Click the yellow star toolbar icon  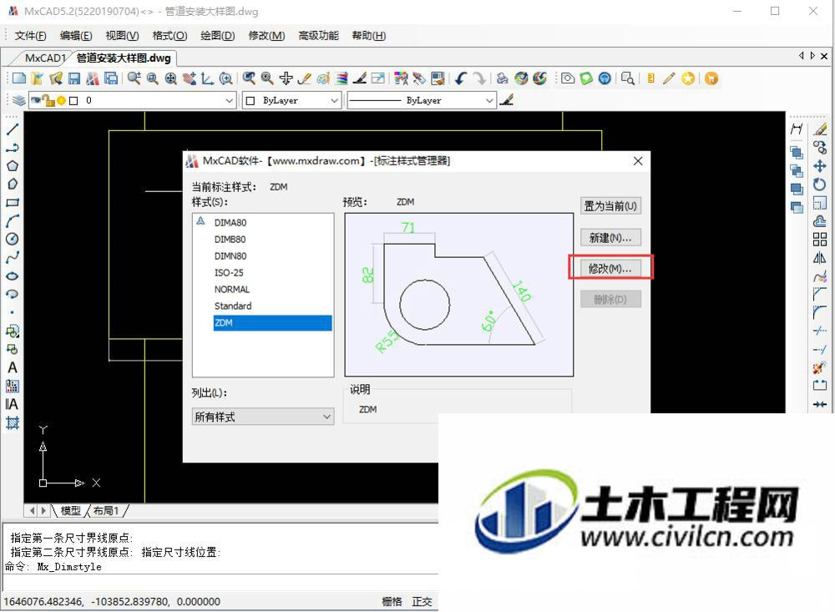click(688, 78)
